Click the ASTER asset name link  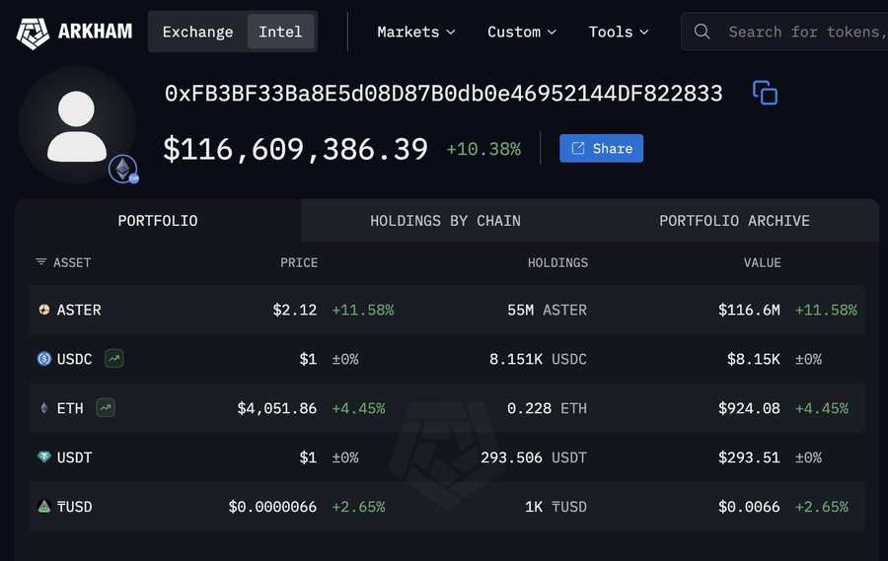point(79,310)
